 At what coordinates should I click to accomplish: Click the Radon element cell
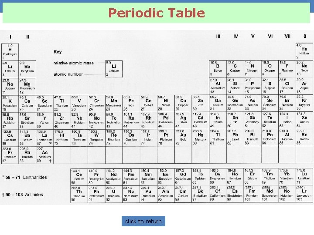[304, 138]
